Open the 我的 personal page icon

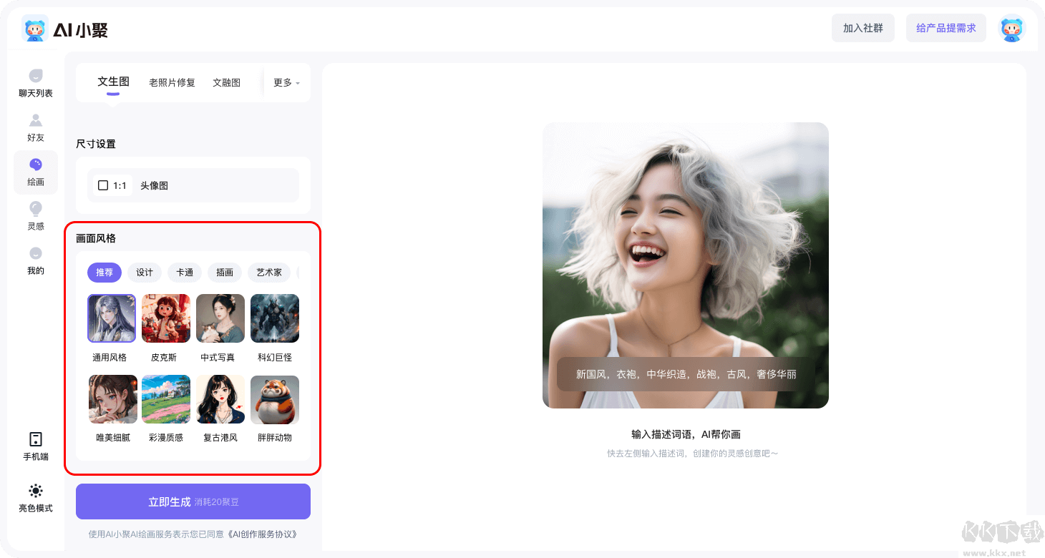(x=35, y=261)
